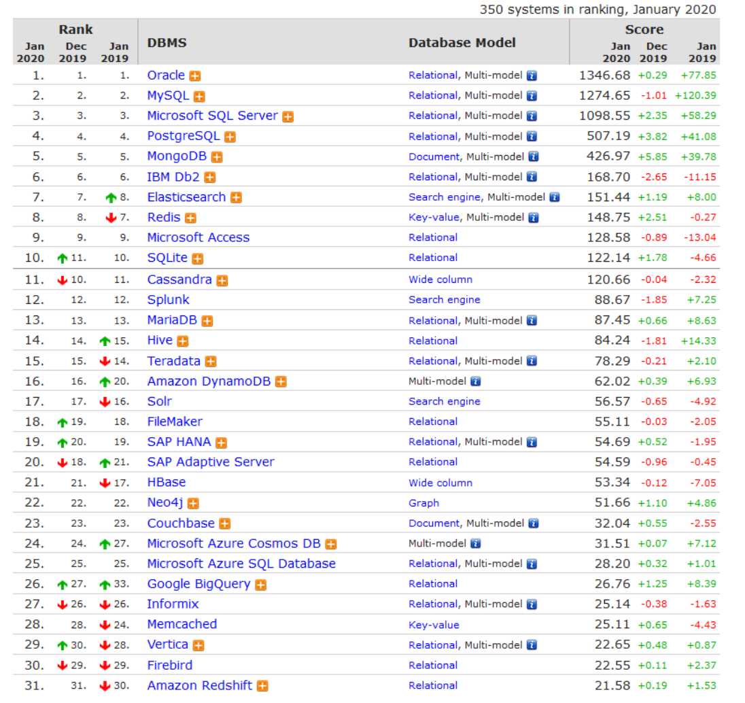This screenshot has height=703, width=745.
Task: Click the plus icon next to Redis
Action: 190,218
